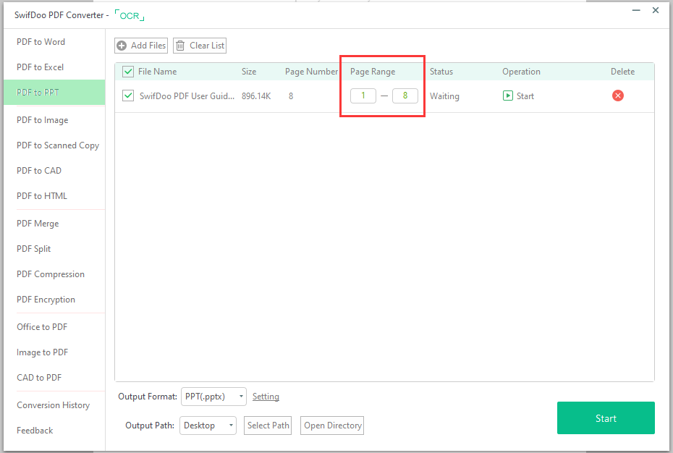Open the Output Path dropdown
The image size is (673, 453).
coord(208,426)
